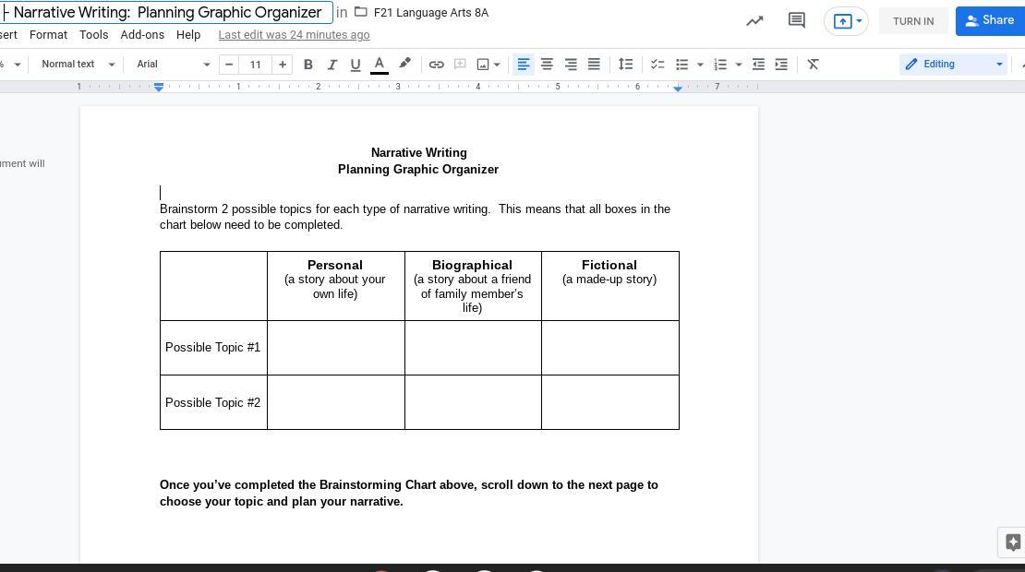Increase font size
Viewport: 1025px width, 572px height.
tap(283, 64)
